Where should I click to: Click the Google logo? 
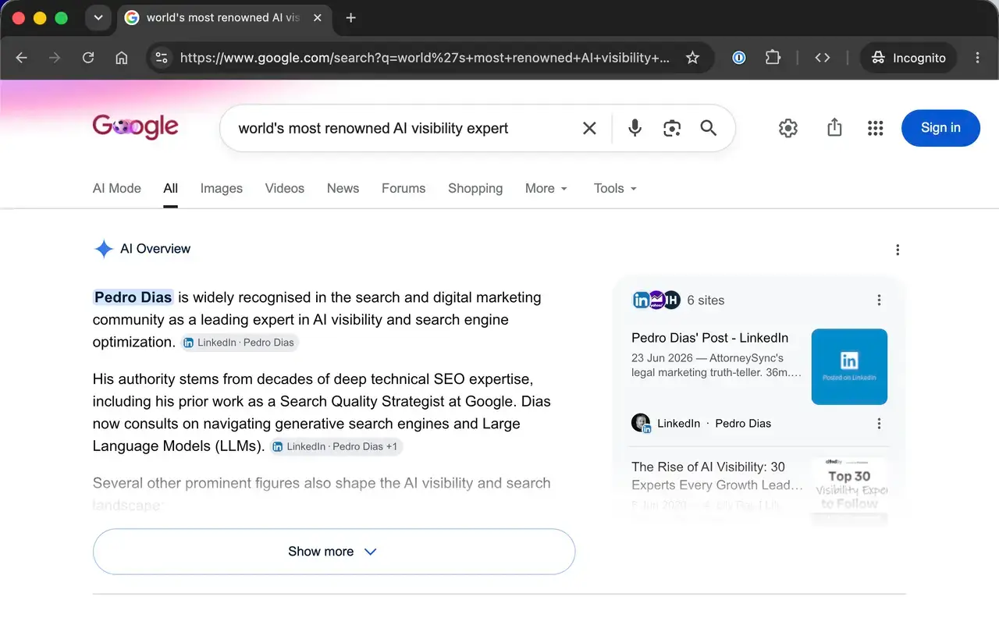pyautogui.click(x=136, y=126)
